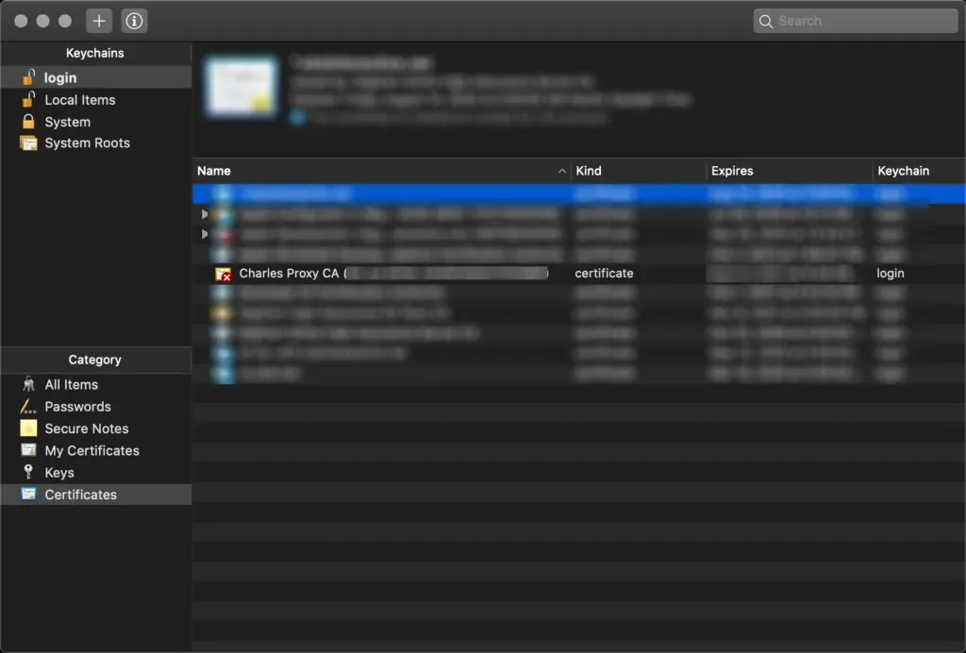Click the Category section header
The width and height of the screenshot is (966, 653).
pos(95,360)
